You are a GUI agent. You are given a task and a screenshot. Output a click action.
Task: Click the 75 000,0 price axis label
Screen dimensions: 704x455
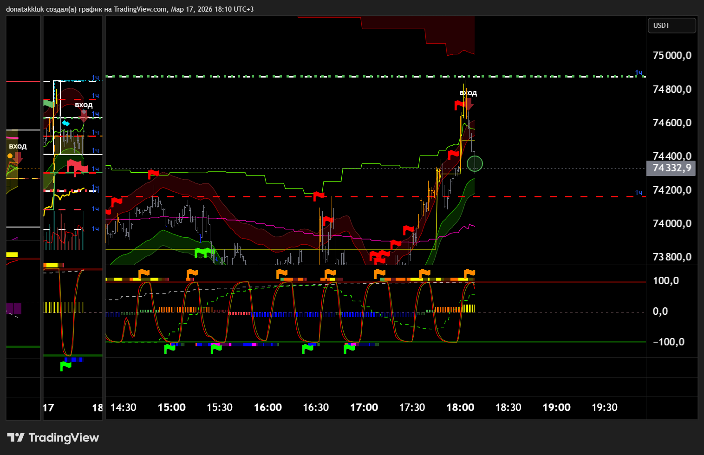coord(671,56)
